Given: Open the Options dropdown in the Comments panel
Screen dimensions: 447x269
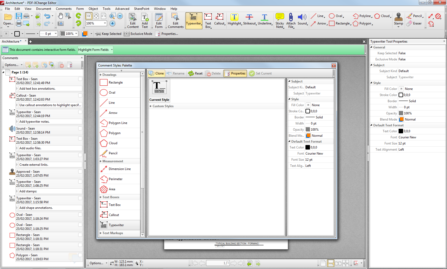Looking at the screenshot, I should (12, 65).
